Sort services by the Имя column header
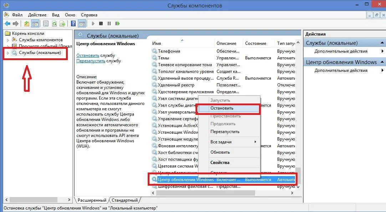386x212 pixels. (x=182, y=43)
